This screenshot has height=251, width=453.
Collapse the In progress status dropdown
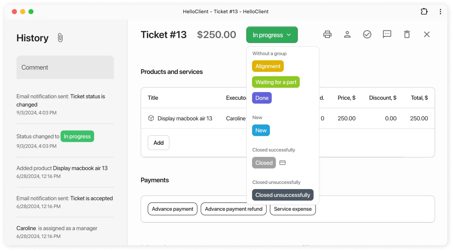(272, 35)
